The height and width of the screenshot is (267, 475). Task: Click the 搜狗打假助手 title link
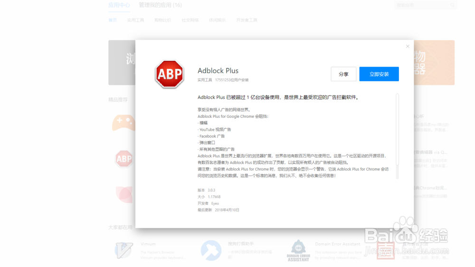tap(241, 244)
